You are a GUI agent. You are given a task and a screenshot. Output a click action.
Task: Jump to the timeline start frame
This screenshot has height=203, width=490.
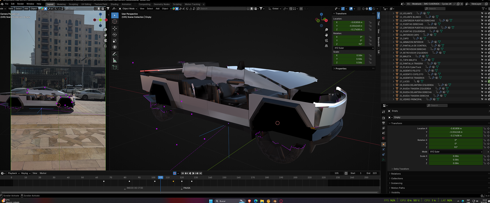(182, 173)
